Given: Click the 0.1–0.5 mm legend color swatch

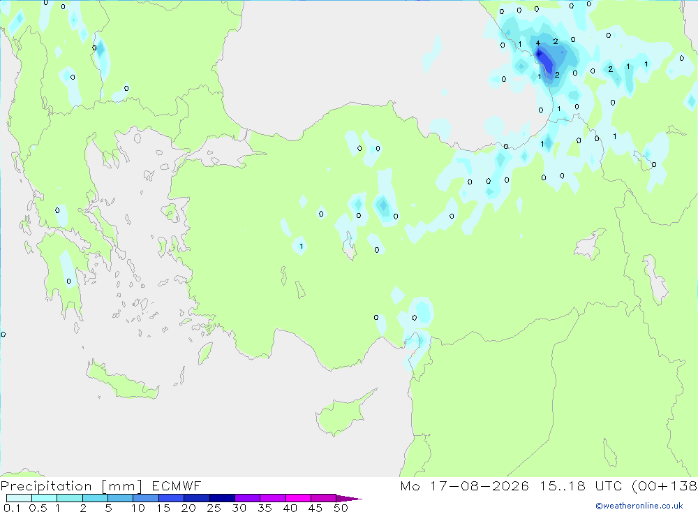Looking at the screenshot, I should (19, 498).
